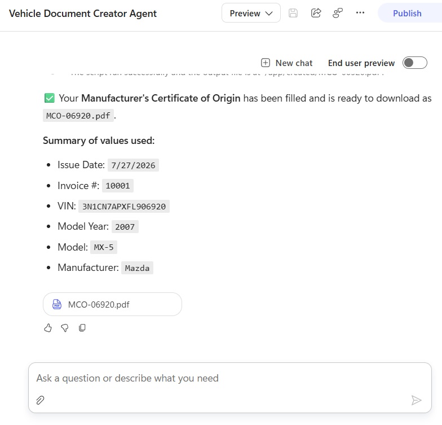Send message with the paper-plane icon

pos(416,400)
